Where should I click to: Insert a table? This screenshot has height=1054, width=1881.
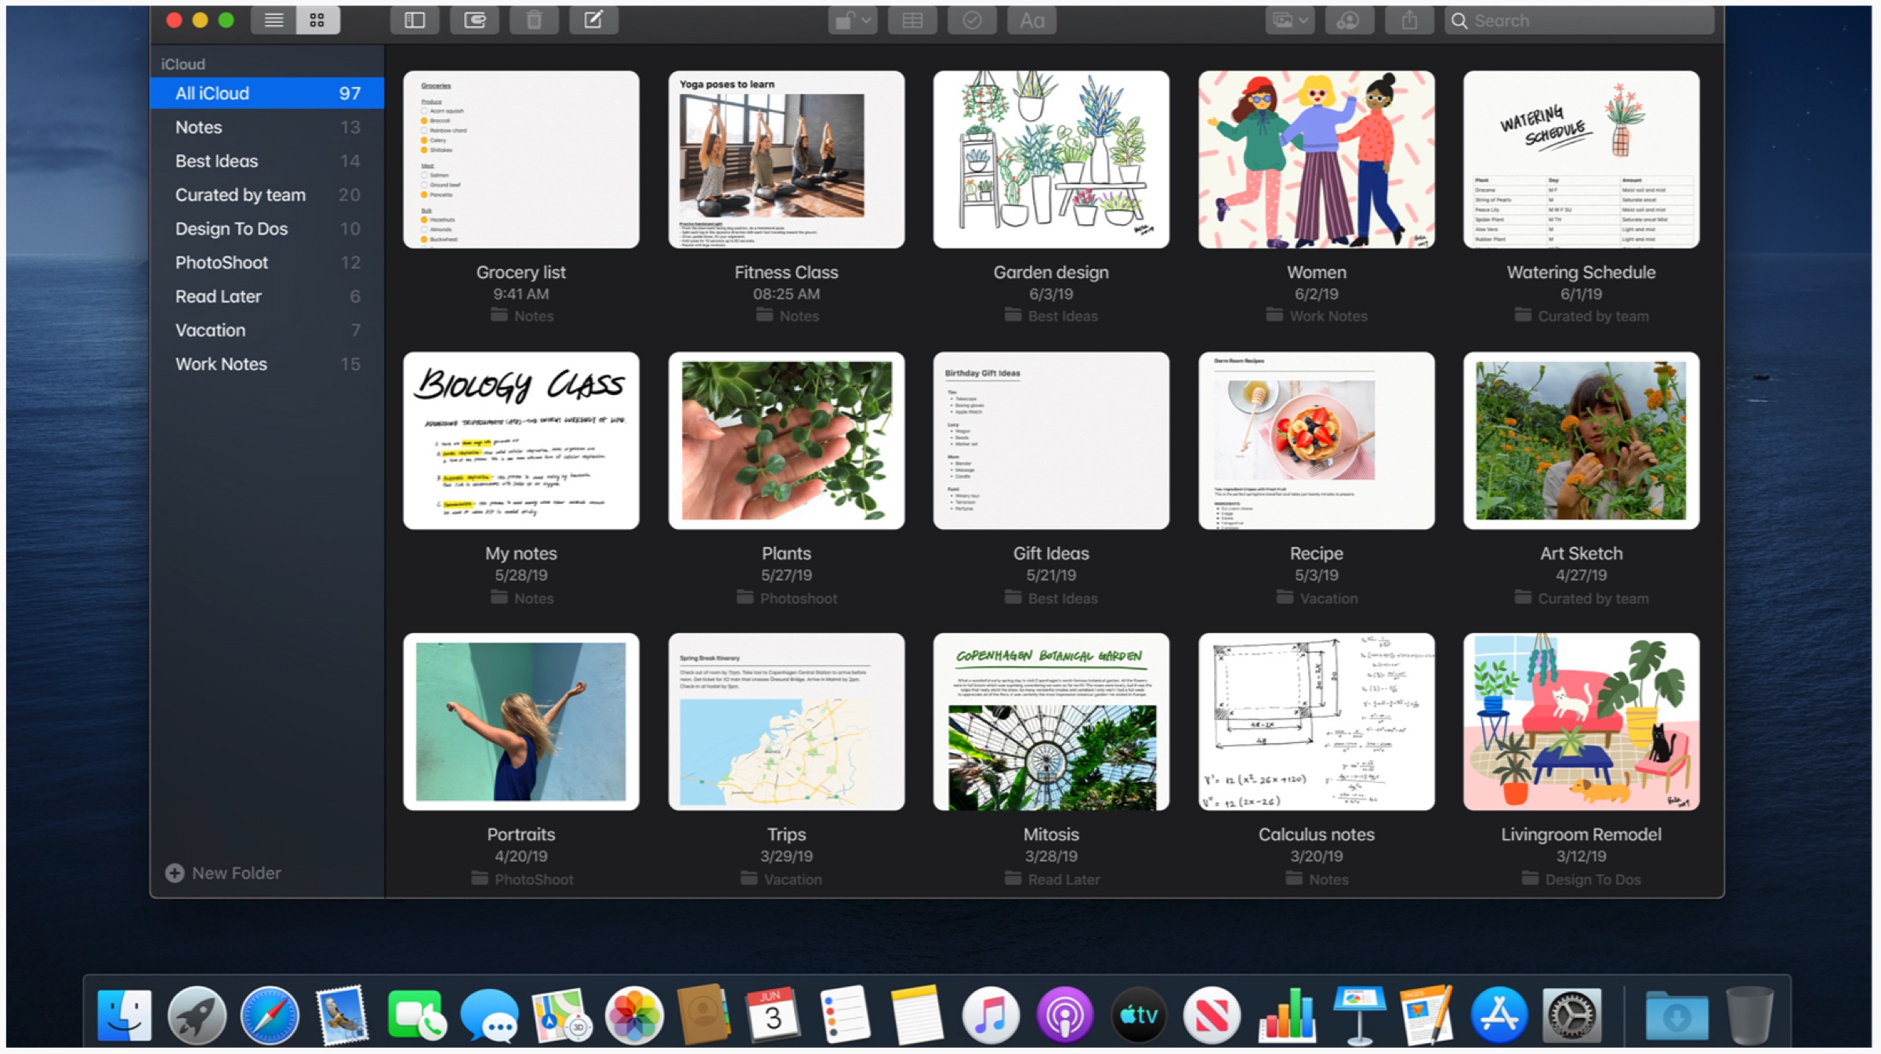click(912, 20)
